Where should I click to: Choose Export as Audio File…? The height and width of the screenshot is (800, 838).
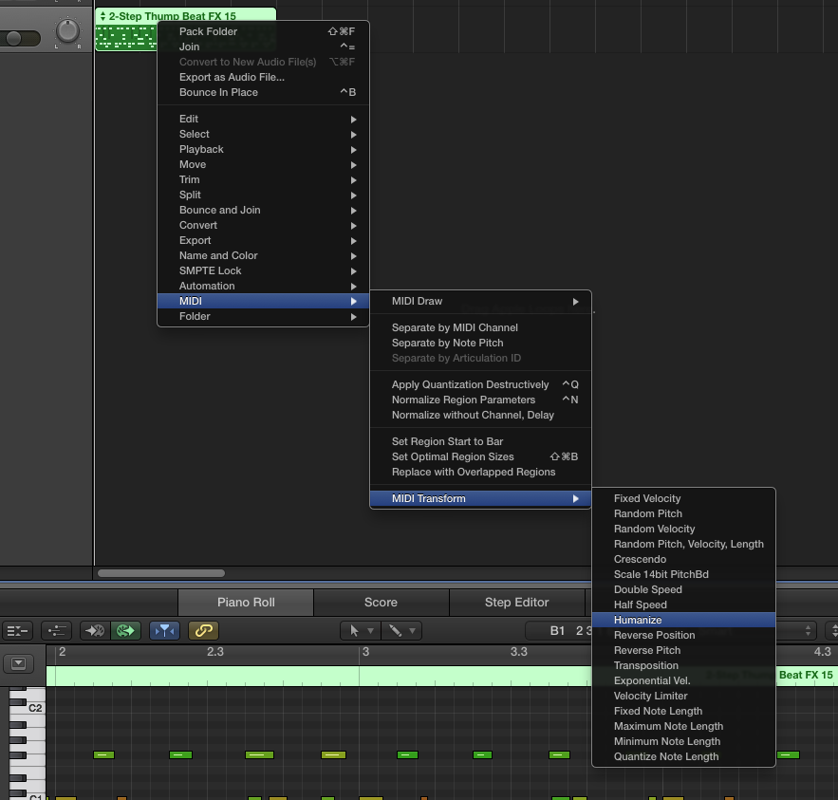tap(263, 77)
